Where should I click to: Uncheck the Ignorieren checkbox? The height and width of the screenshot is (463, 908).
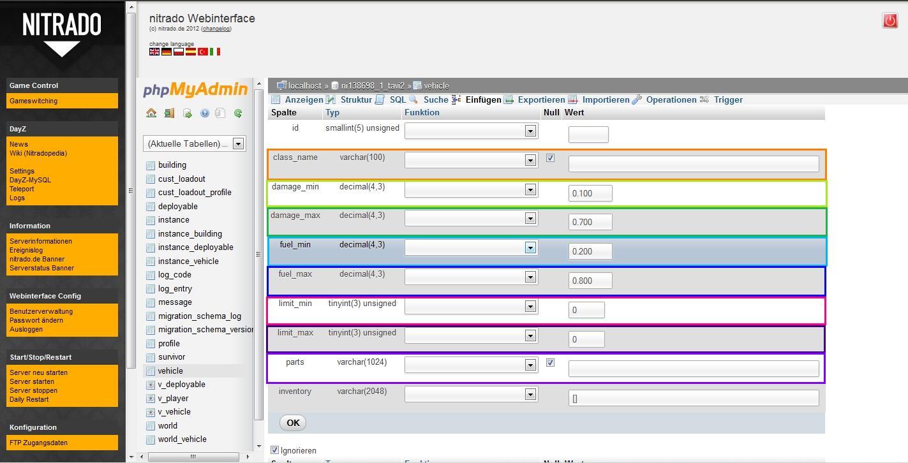pos(274,450)
